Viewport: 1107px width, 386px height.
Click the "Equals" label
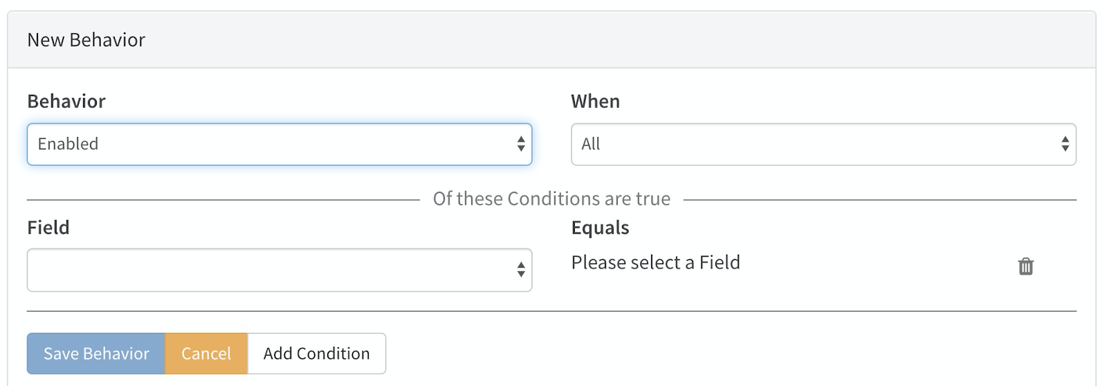(x=600, y=228)
